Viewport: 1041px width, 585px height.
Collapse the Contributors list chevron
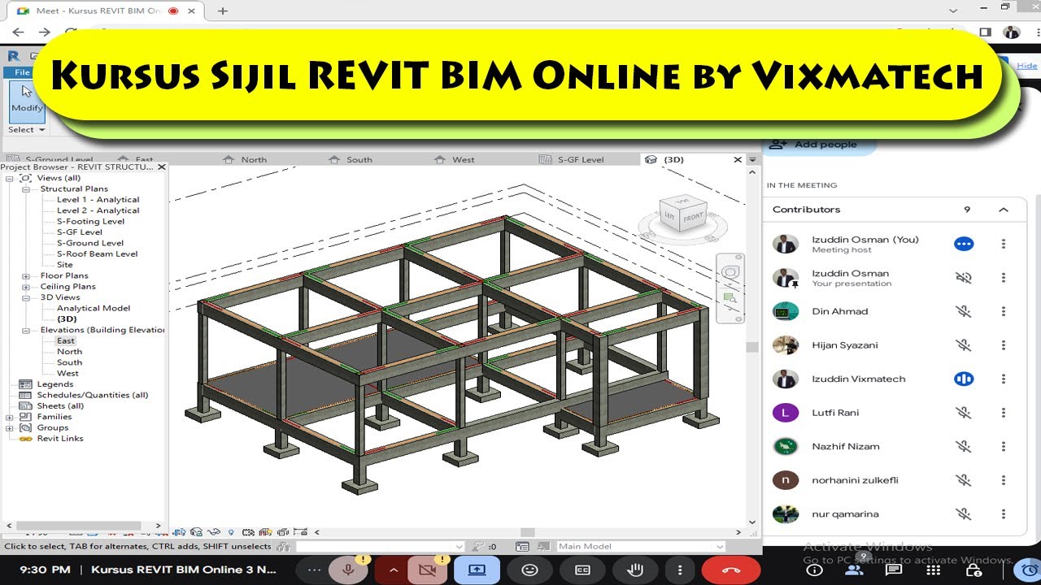tap(1004, 210)
